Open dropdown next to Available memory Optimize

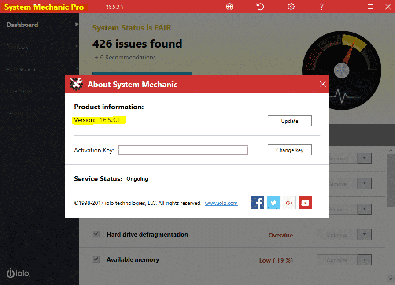365,260
